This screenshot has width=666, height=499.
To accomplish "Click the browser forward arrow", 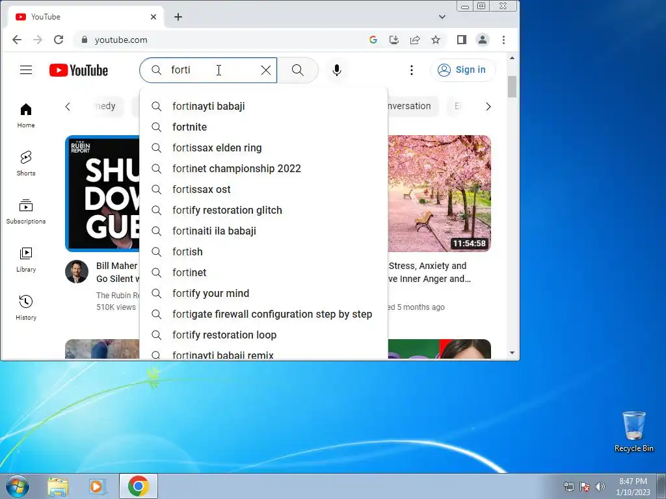I will tap(38, 40).
